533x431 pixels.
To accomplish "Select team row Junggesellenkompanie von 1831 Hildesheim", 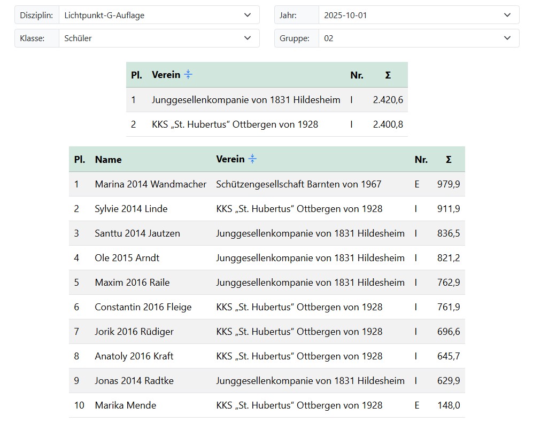I will [246, 100].
